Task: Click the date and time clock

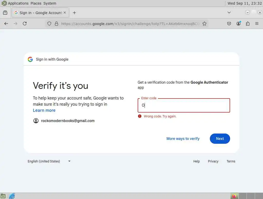Action: [245, 3]
